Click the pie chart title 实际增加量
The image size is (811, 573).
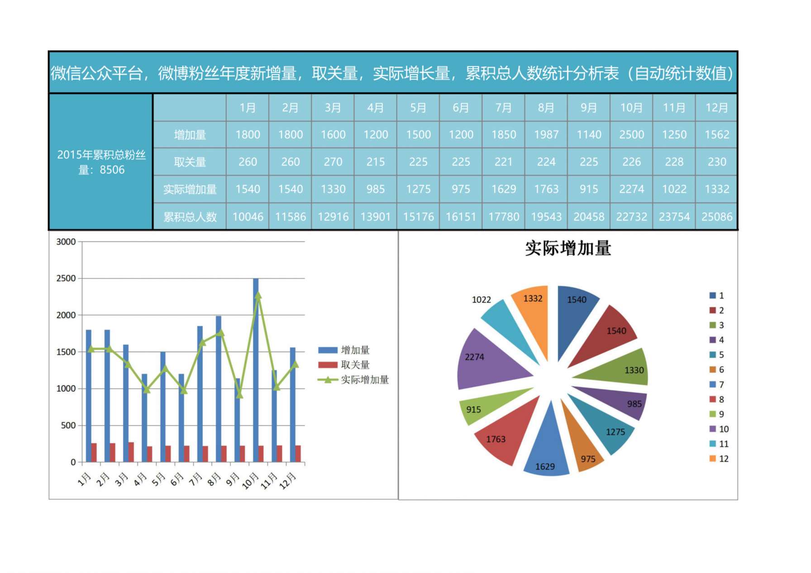click(x=568, y=248)
